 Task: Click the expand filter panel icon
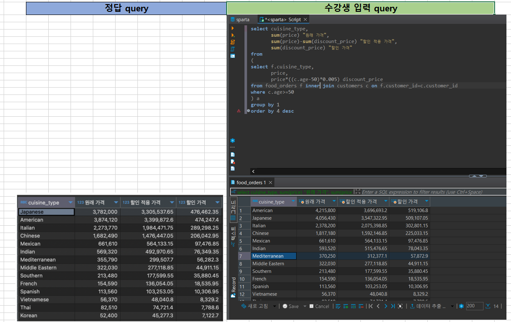[358, 192]
